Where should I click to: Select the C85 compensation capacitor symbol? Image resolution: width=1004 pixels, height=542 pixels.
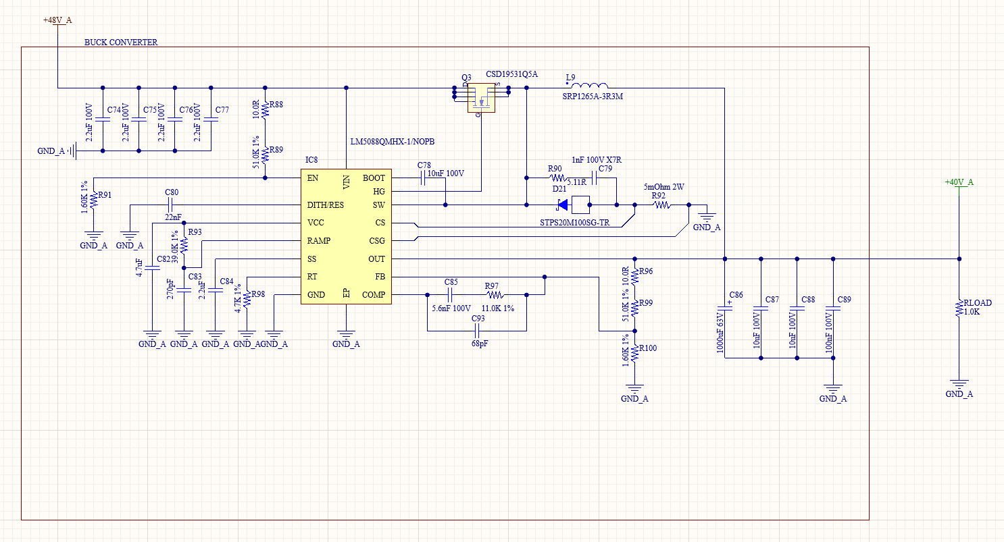coord(450,295)
